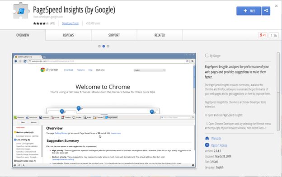Open the Related tab
282x177 pixels.
coord(160,35)
